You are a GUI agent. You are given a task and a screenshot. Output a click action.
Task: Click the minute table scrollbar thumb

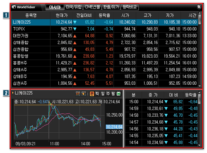point(199,99)
